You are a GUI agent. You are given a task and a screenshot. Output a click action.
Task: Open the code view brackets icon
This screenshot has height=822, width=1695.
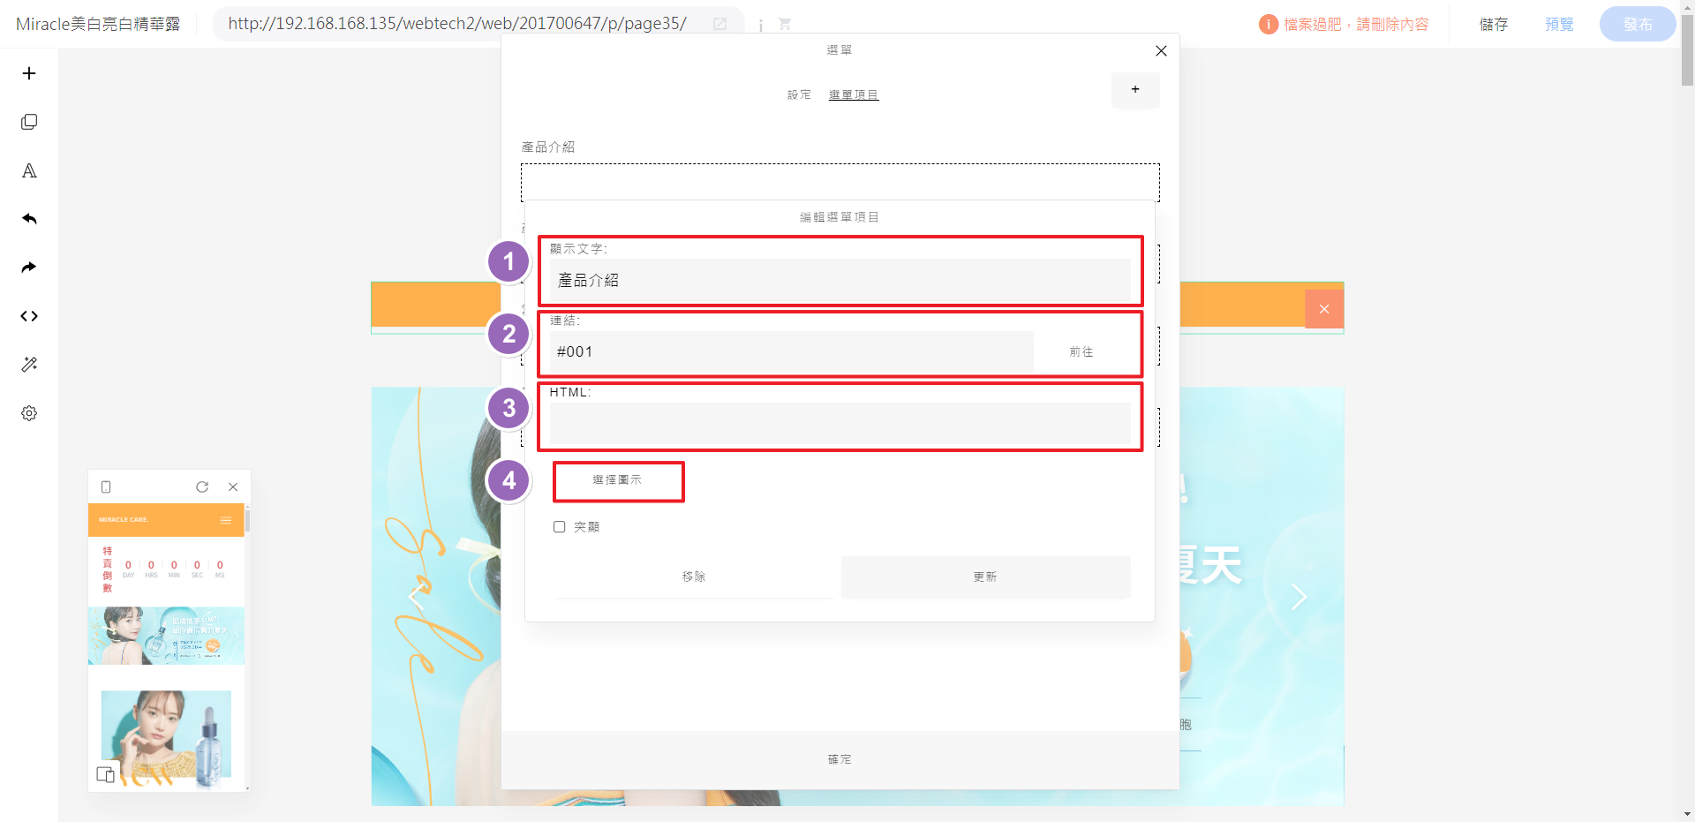pyautogui.click(x=29, y=316)
